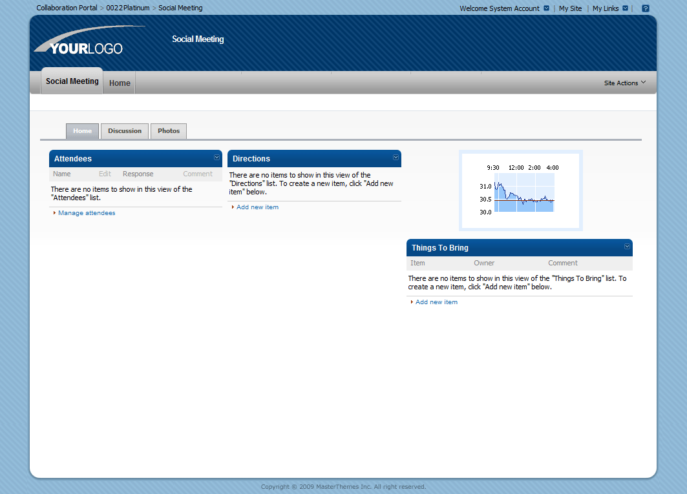Viewport: 687px width, 494px height.
Task: Click the stock chart image web part
Action: pos(520,190)
